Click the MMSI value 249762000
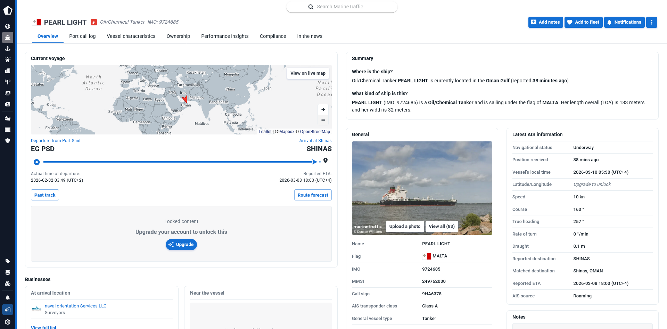 434,281
